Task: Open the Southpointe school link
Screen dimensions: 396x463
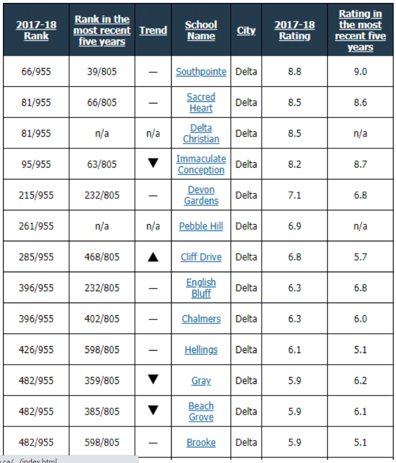Action: click(x=201, y=72)
